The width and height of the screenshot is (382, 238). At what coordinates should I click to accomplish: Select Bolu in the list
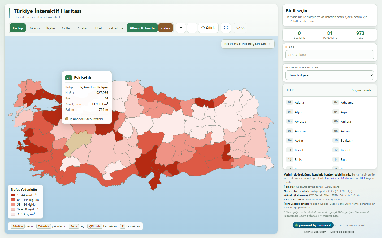[353, 159]
